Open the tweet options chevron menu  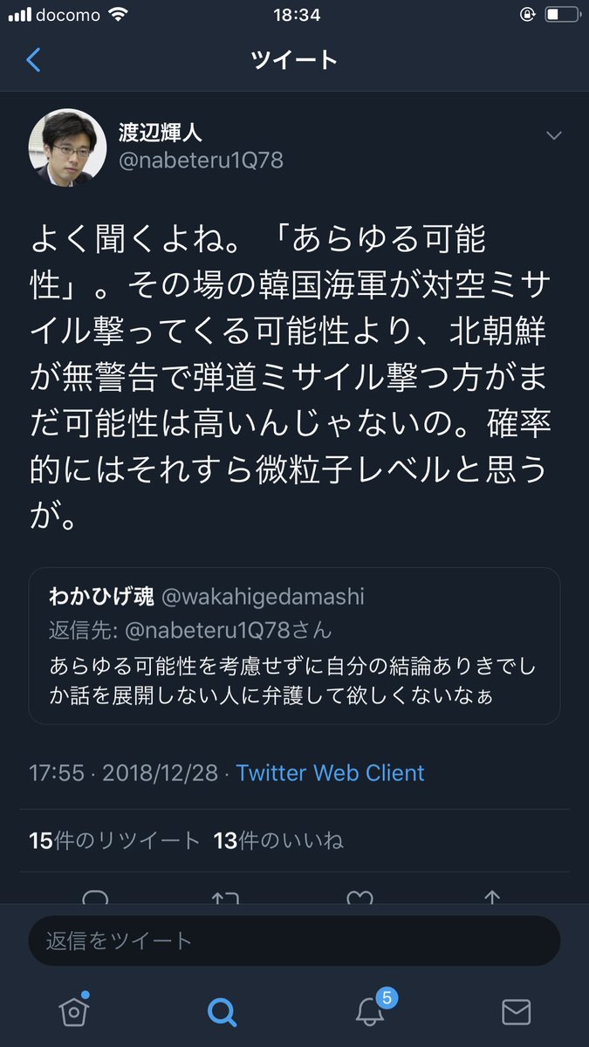pos(553,135)
